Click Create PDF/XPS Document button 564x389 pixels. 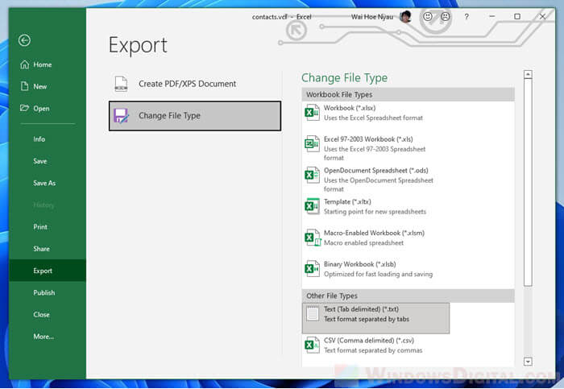pyautogui.click(x=195, y=84)
